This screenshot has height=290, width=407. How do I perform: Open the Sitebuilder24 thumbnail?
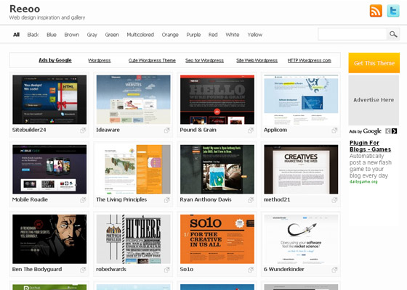pyautogui.click(x=49, y=100)
